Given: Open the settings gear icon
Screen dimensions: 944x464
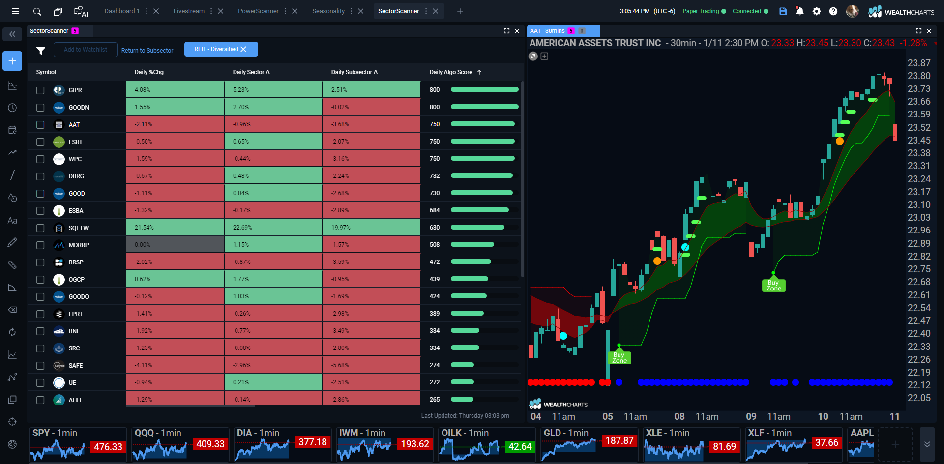Looking at the screenshot, I should [x=817, y=11].
